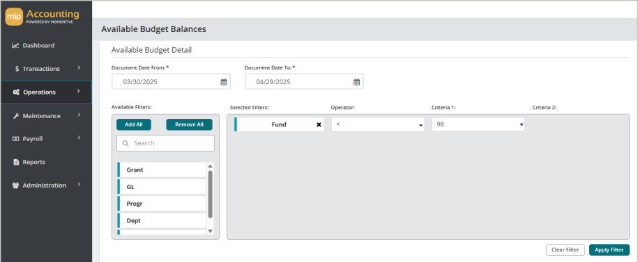The height and width of the screenshot is (262, 638).
Task: Open calendar for Document Date To
Action: click(356, 82)
